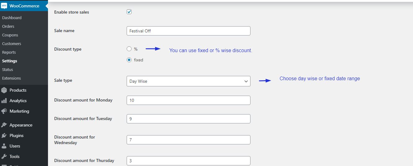Go to the Coupons submenu item
Image resolution: width=413 pixels, height=166 pixels.
[x=10, y=35]
